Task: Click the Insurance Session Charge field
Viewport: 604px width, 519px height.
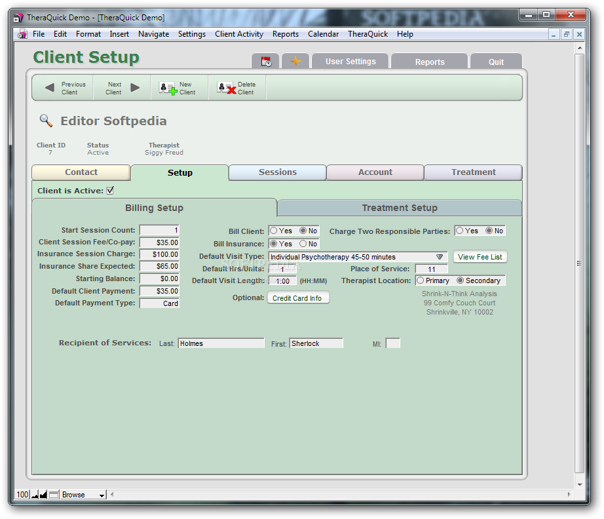Action: point(159,254)
